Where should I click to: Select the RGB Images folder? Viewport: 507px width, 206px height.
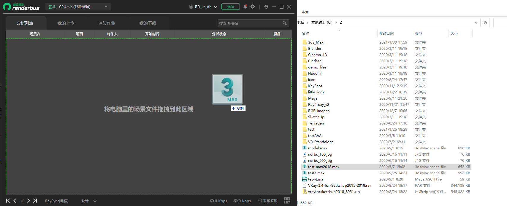(x=319, y=111)
